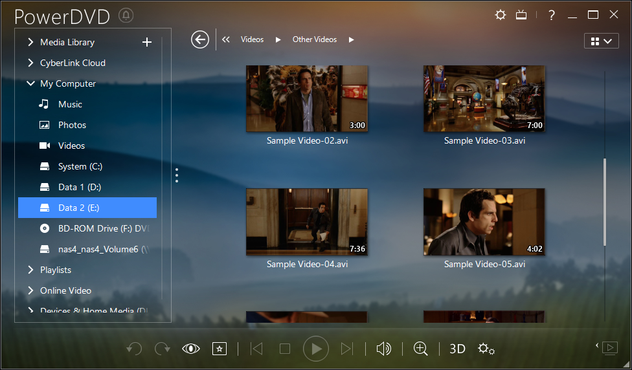Open the view mode dropdown
The height and width of the screenshot is (370, 632).
point(602,41)
